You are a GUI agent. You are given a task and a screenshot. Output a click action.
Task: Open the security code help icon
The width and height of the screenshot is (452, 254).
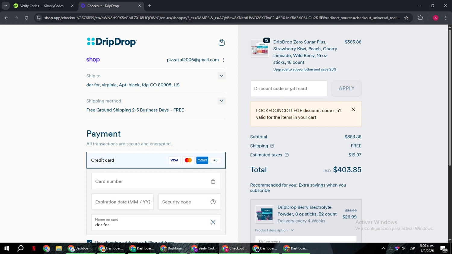click(x=213, y=202)
